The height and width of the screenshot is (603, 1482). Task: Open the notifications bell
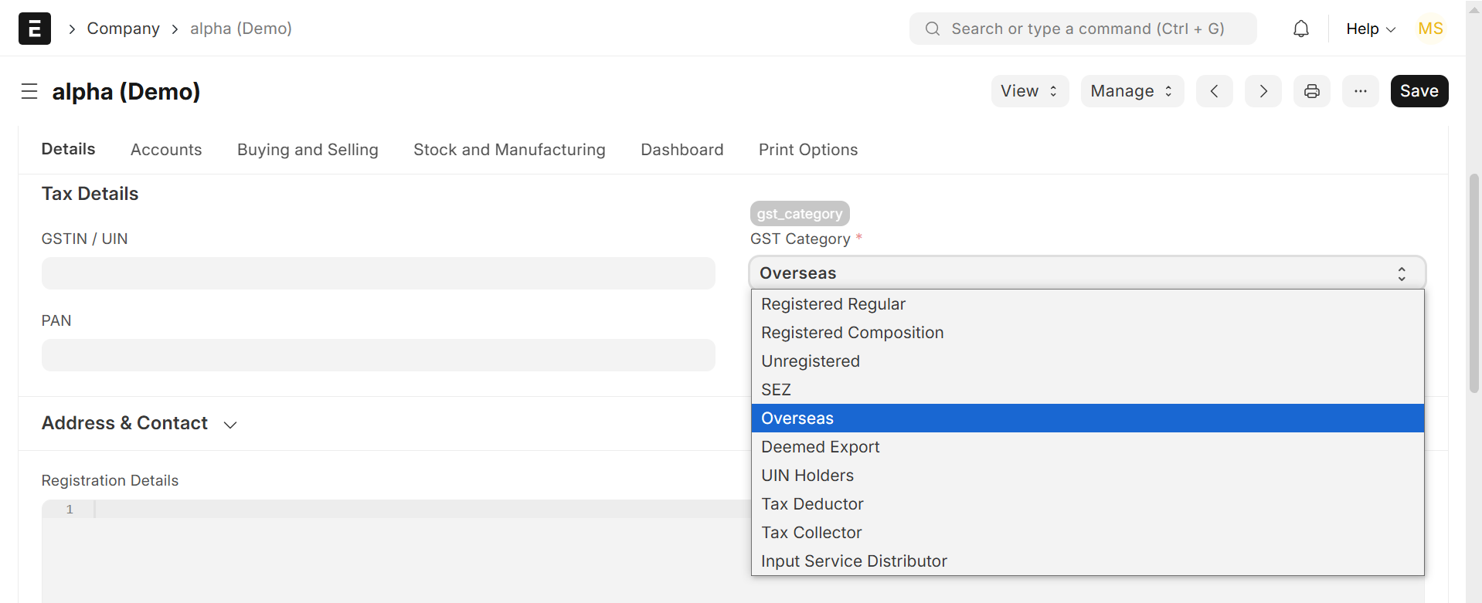click(1301, 29)
